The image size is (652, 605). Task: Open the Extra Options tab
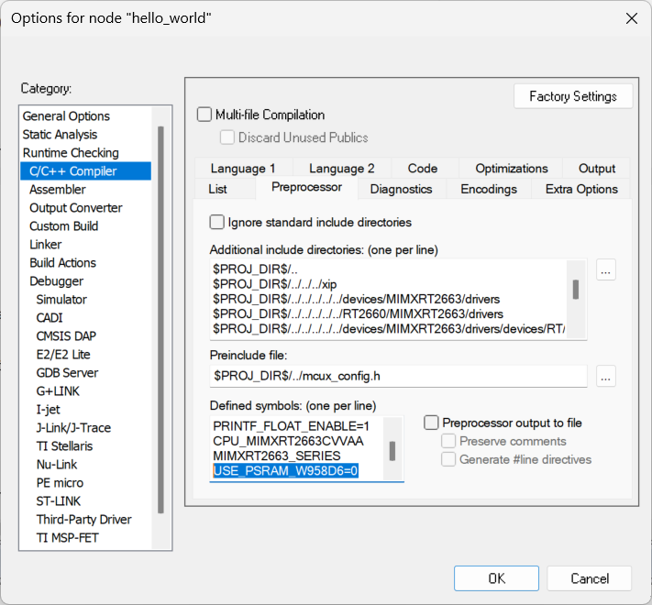(581, 189)
